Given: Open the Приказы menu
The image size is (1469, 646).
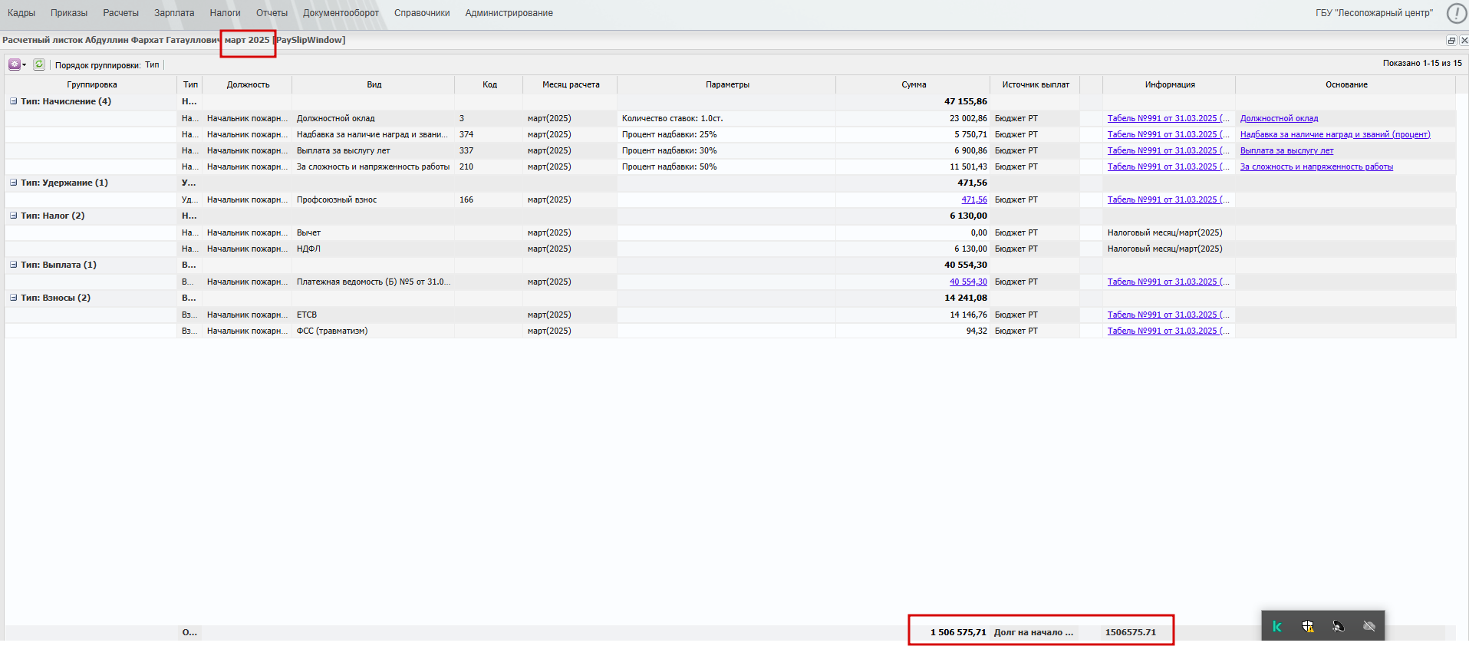Looking at the screenshot, I should 69,13.
